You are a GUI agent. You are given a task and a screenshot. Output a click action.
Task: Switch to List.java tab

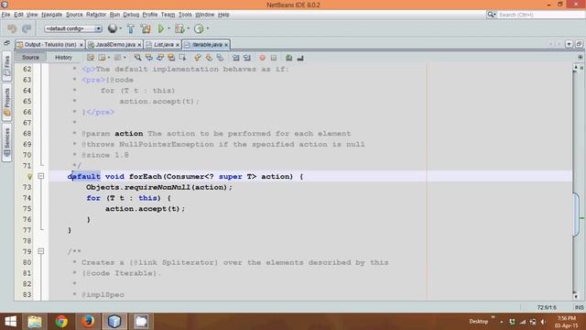[164, 45]
